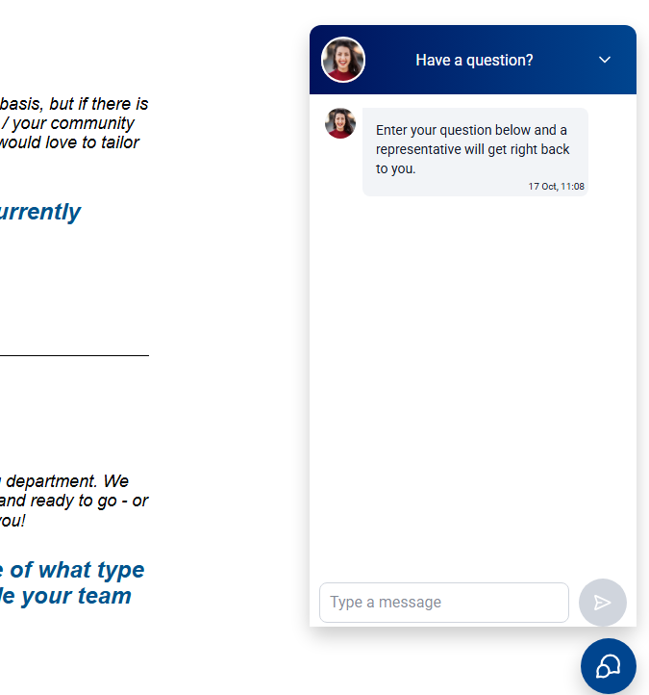Click the paper plane send icon
Image resolution: width=649 pixels, height=695 pixels.
click(x=603, y=603)
